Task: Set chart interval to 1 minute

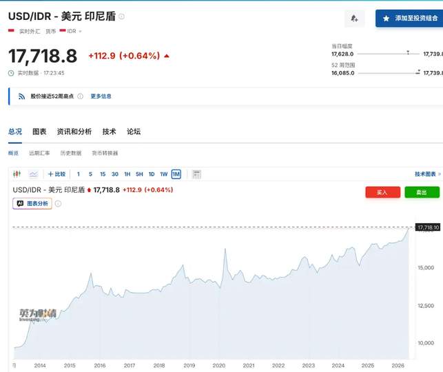Action: pos(79,174)
